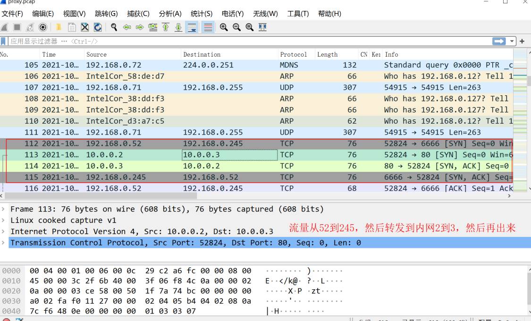
Task: Click the find packet magnifier icon
Action: pyautogui.click(x=114, y=27)
